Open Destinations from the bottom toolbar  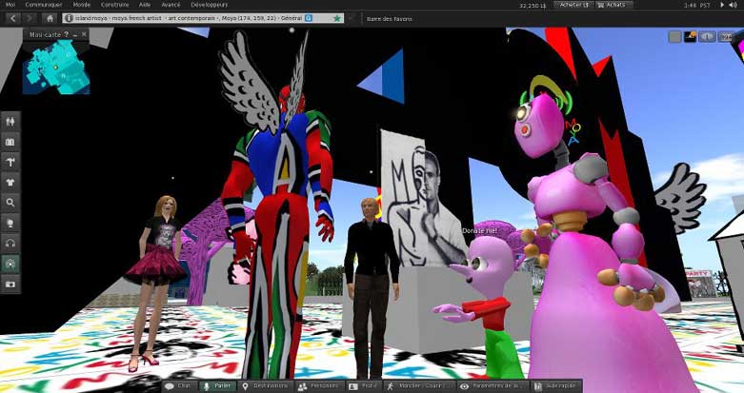click(266, 386)
